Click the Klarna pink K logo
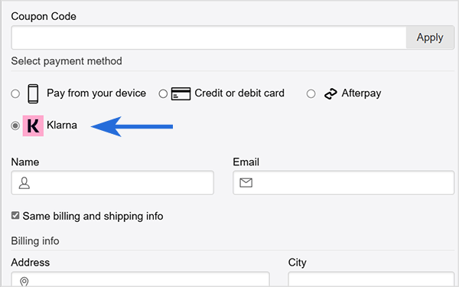Viewport: 459px width, 287px height. click(33, 126)
